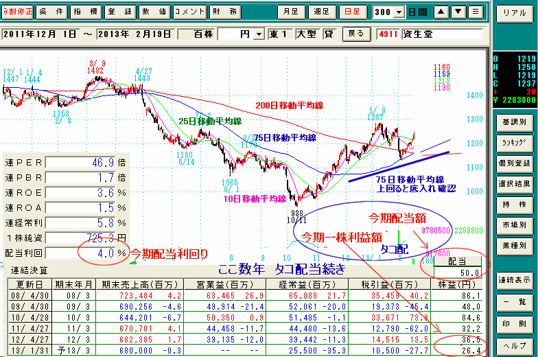This screenshot has width=538, height=357.
Task: Expand the 300 days period dropdown
Action: pyautogui.click(x=399, y=12)
